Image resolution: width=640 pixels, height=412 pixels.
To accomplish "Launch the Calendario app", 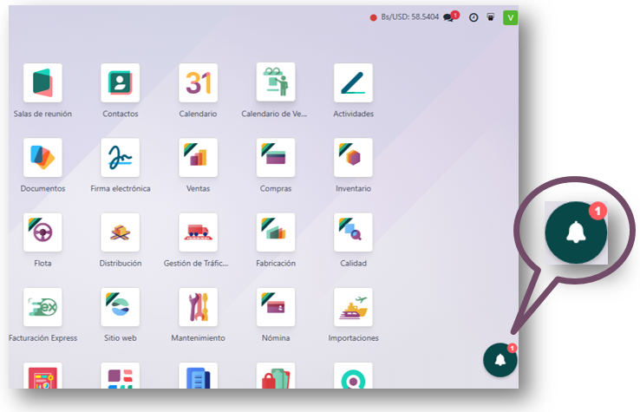I will click(x=198, y=83).
